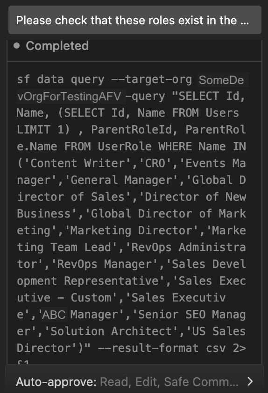This screenshot has width=268, height=393.
Task: Click the Auto-approve label
Action: click(56, 382)
